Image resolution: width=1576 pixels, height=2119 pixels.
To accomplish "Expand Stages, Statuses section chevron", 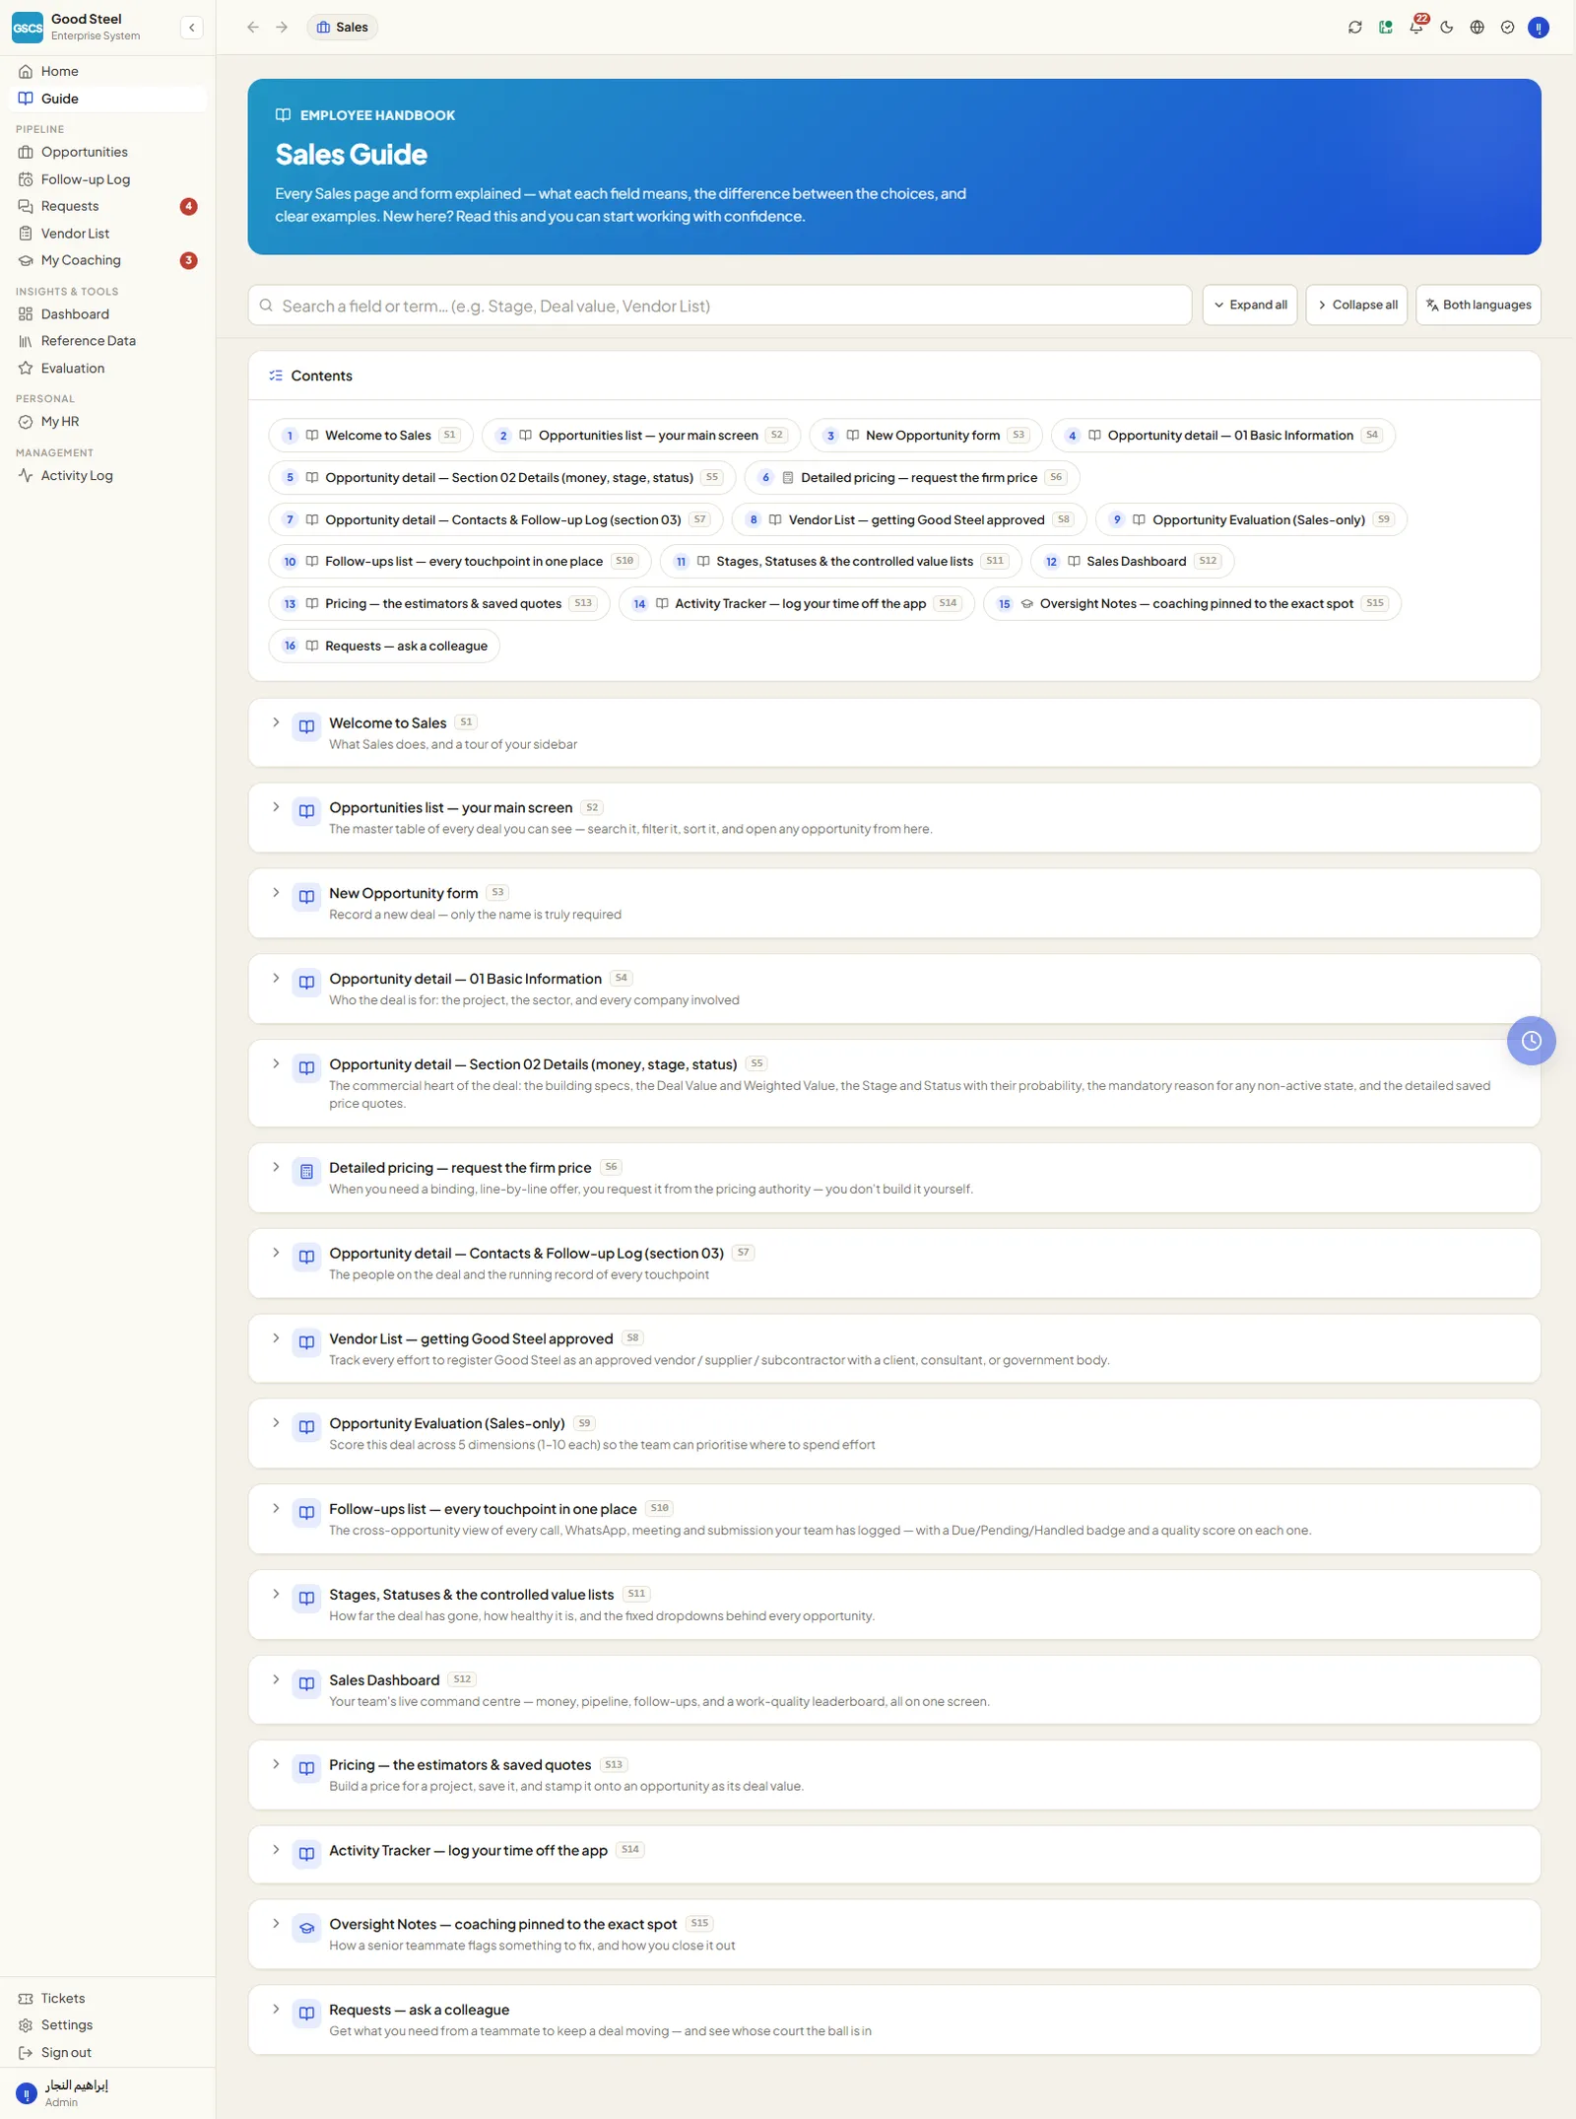I will tap(276, 1595).
